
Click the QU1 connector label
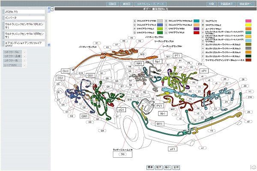pos(90,75)
